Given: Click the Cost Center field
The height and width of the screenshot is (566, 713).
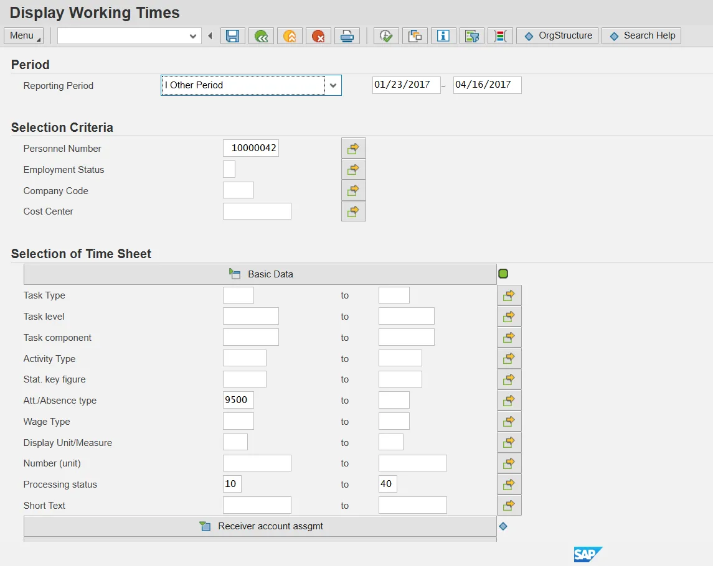Looking at the screenshot, I should [x=257, y=211].
